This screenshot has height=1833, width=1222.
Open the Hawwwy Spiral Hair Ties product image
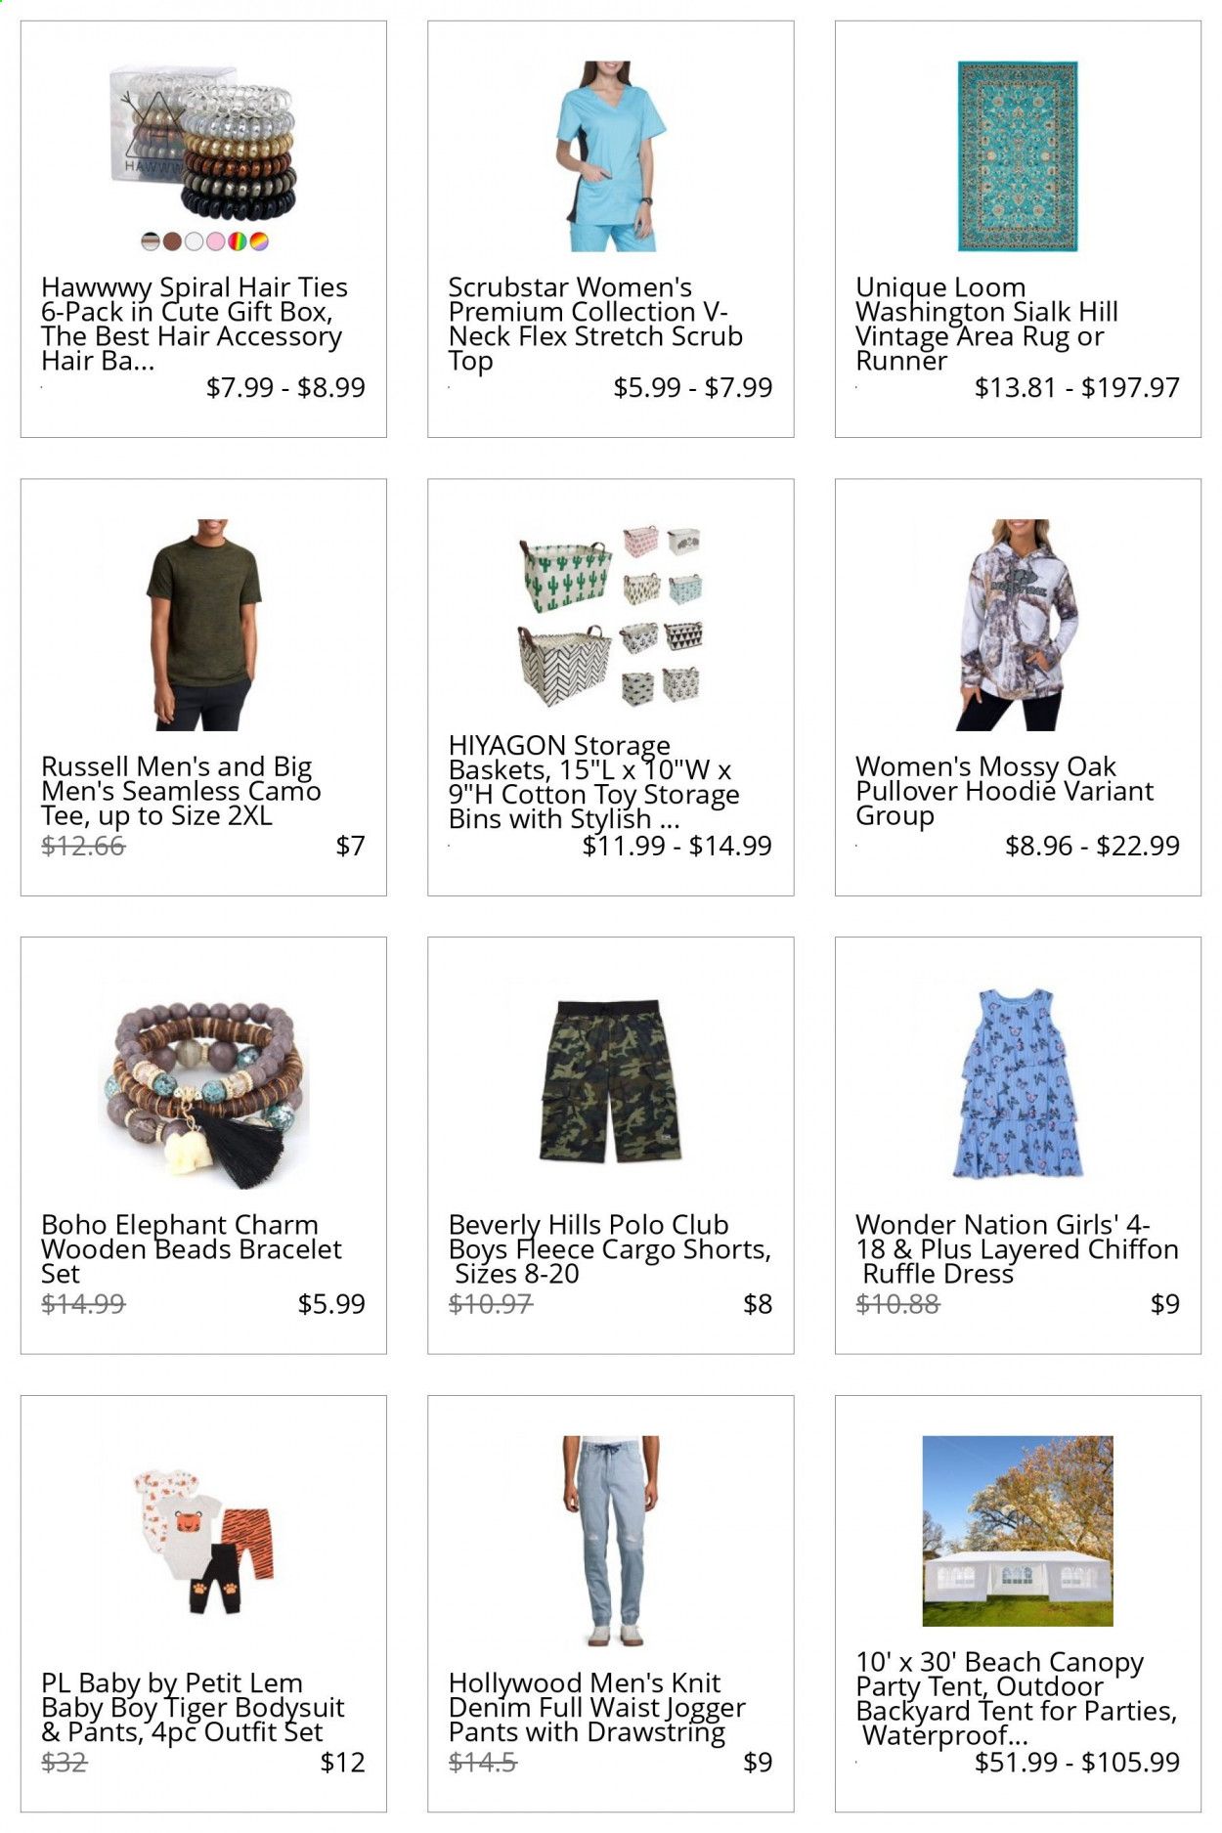[202, 145]
